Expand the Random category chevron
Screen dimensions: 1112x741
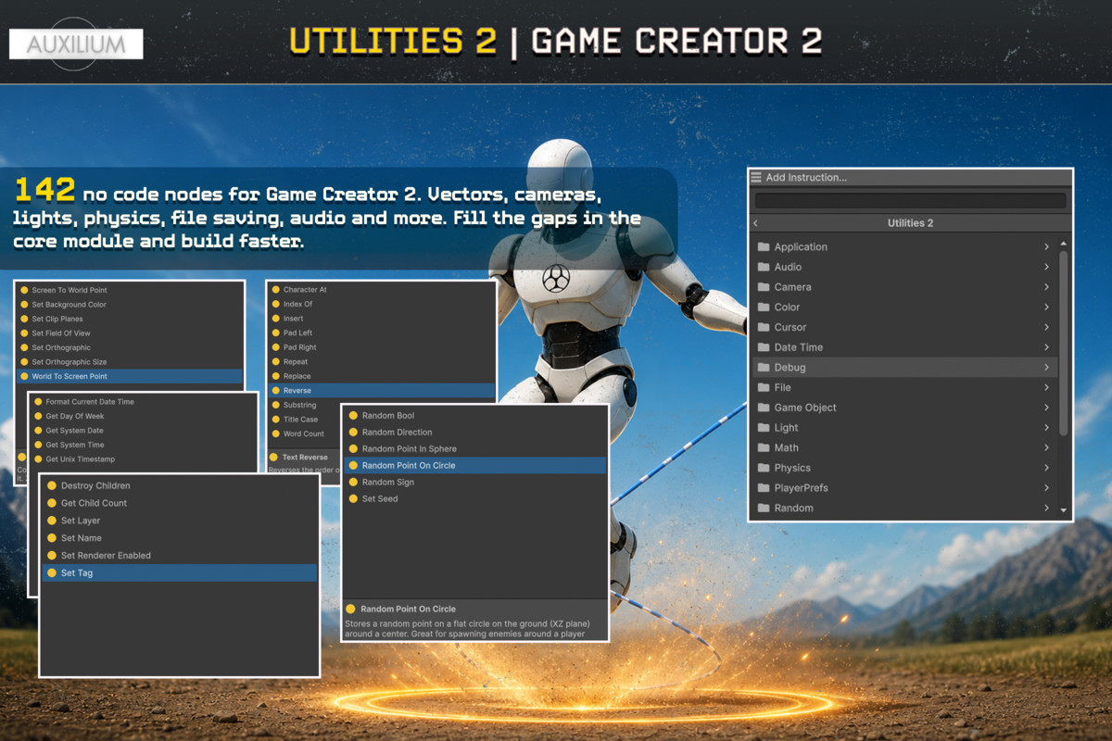1046,509
